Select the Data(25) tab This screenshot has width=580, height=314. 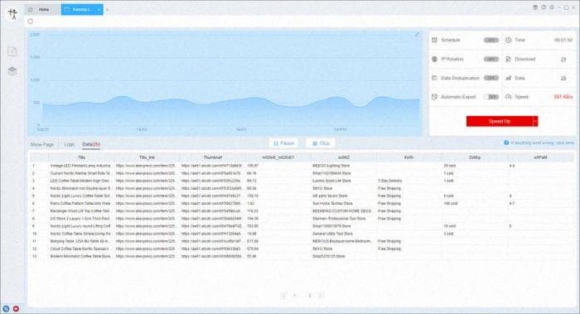click(x=91, y=144)
